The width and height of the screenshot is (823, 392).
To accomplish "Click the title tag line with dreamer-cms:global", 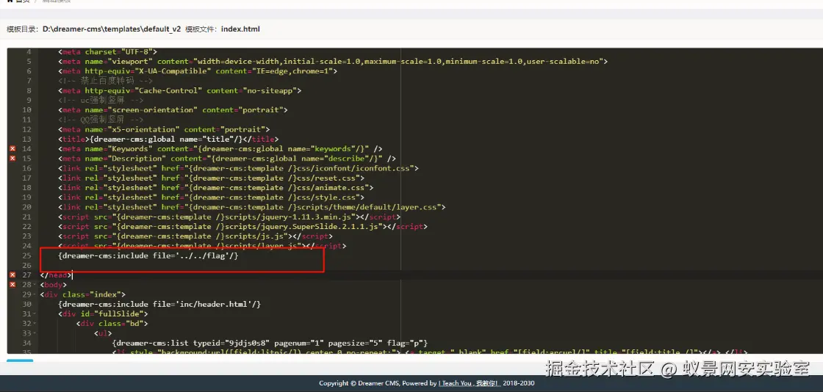I will click(x=168, y=139).
